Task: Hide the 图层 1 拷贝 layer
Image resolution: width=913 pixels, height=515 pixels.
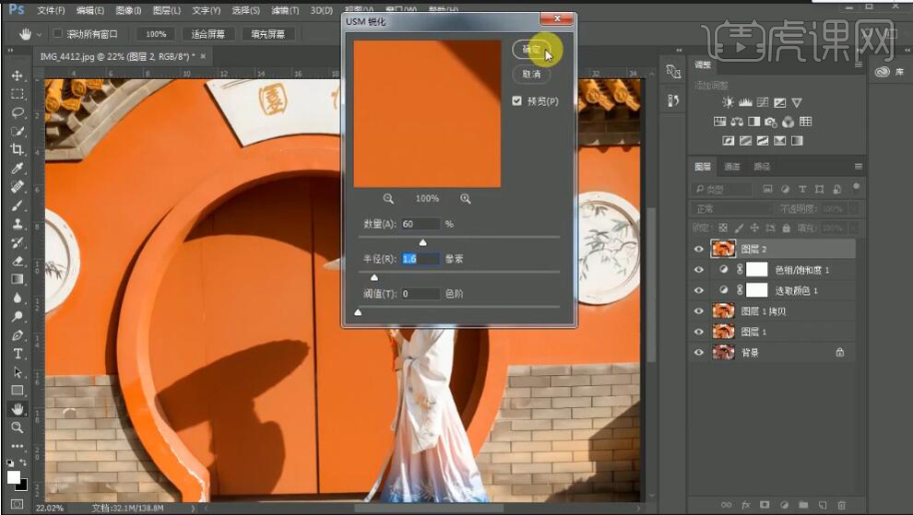Action: click(699, 311)
